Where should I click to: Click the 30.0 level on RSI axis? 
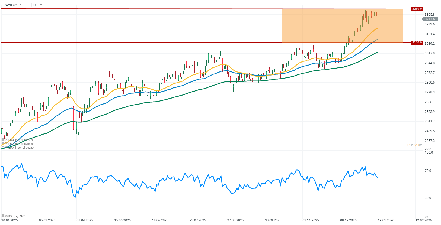[428, 198]
